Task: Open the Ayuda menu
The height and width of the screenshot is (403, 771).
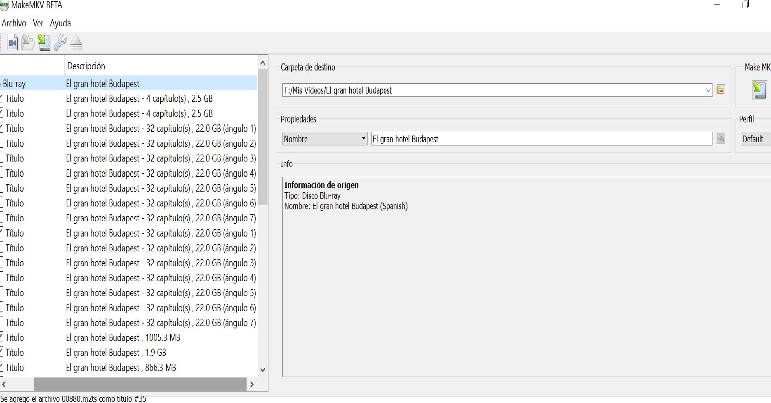Action: click(x=60, y=23)
